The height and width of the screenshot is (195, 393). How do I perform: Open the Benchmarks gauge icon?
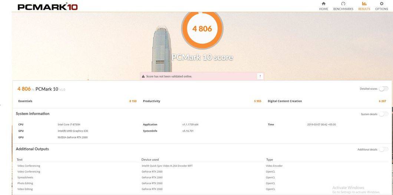click(x=343, y=4)
